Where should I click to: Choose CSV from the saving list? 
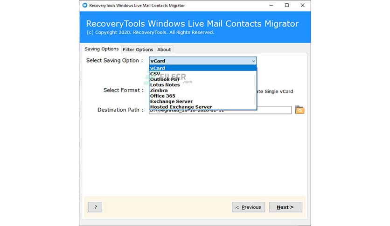(203, 74)
